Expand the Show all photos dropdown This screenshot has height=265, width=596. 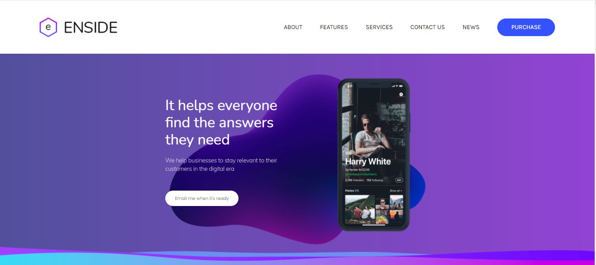coord(396,191)
